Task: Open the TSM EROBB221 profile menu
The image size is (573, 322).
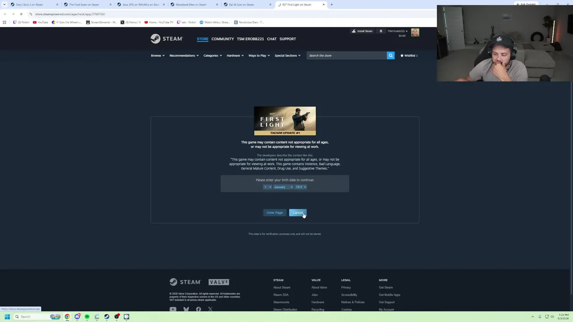Action: (x=250, y=39)
